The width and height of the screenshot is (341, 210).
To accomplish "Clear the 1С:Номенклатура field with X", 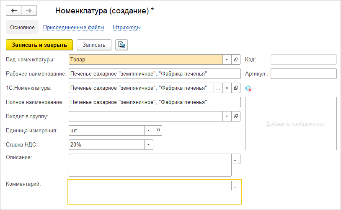I will tap(227, 88).
